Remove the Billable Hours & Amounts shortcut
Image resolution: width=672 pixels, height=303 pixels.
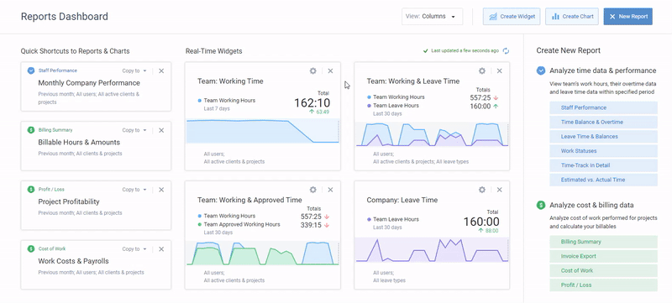(x=161, y=130)
